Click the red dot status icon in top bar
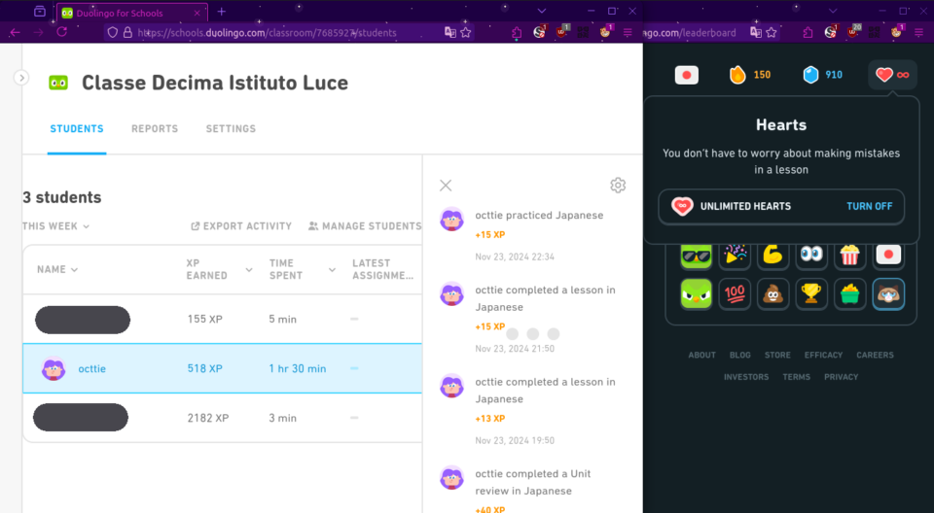 [x=686, y=75]
